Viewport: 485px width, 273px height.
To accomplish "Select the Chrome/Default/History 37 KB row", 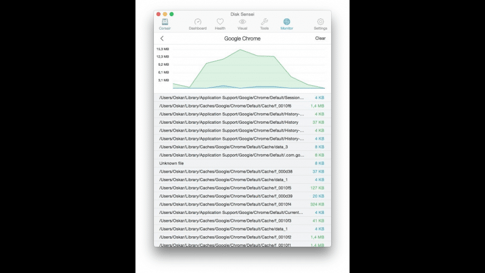I will tap(242, 122).
